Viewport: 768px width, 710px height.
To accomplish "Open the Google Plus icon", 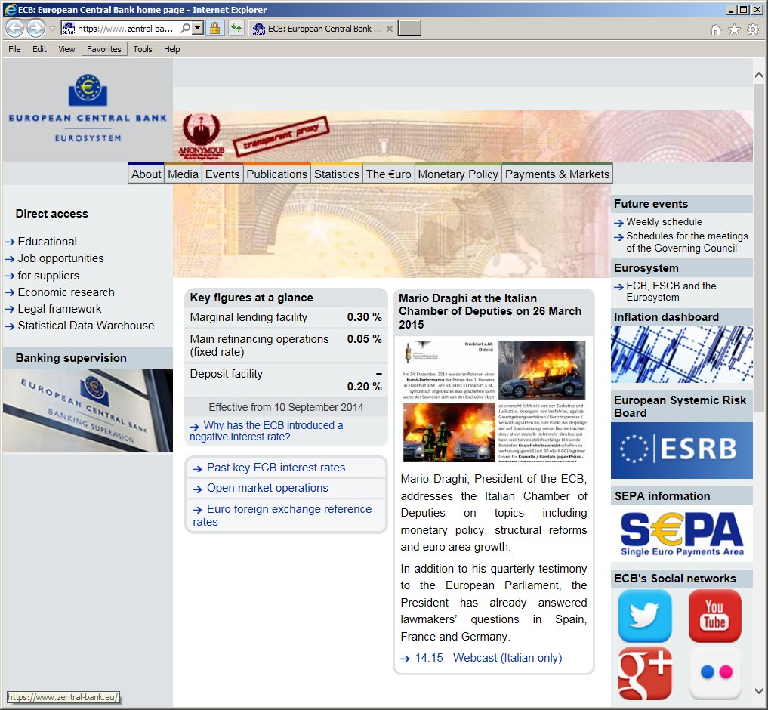I will click(x=644, y=672).
